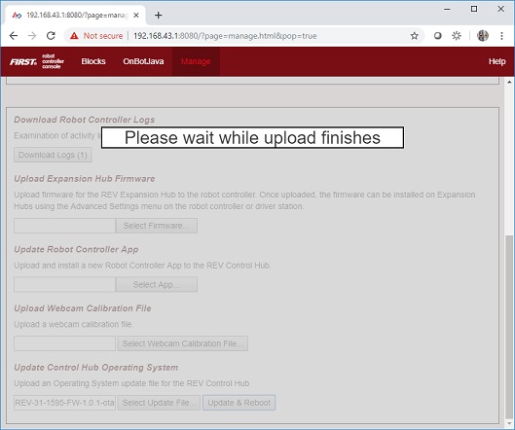Click the Not secure warning triangle icon
Screen dimensions: 515x430
tap(74, 36)
